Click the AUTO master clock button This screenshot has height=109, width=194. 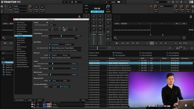click(94, 12)
